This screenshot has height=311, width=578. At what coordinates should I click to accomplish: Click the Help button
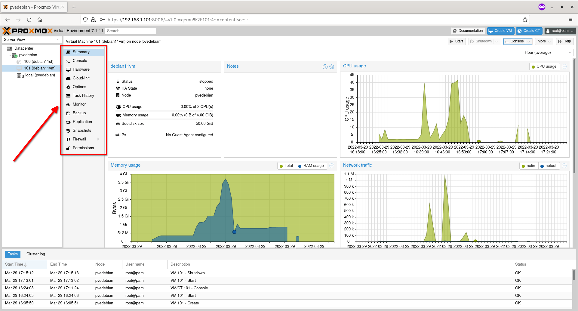[564, 41]
